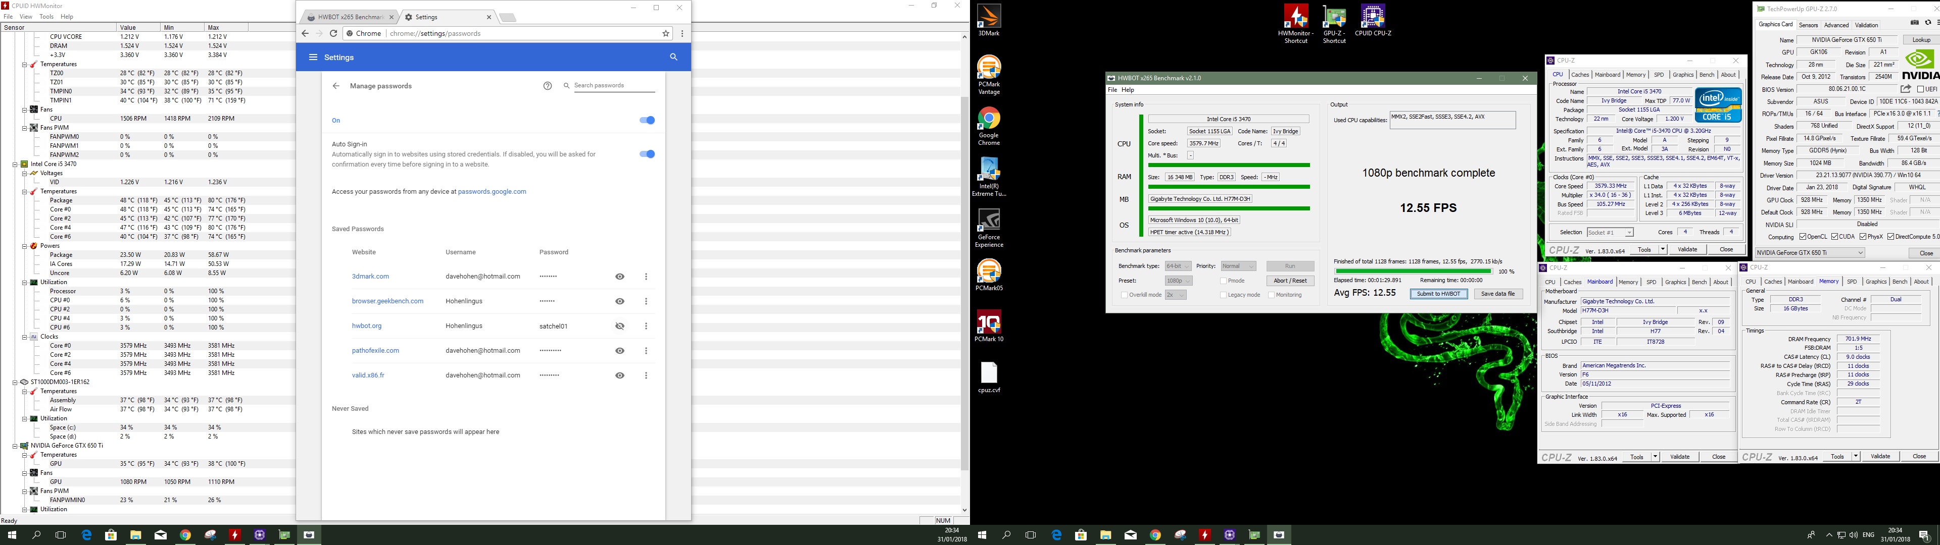Select the CPUID CPU-Z desktop icon
Screen dimensions: 1940x545
point(1373,20)
